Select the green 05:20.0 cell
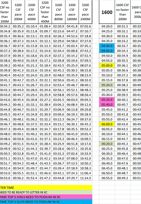Viewport: 141px width, 204px height. point(107,85)
